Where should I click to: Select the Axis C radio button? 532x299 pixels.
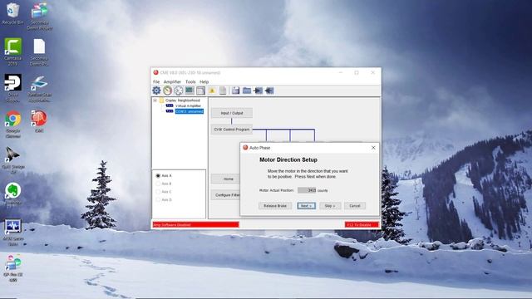pyautogui.click(x=158, y=192)
